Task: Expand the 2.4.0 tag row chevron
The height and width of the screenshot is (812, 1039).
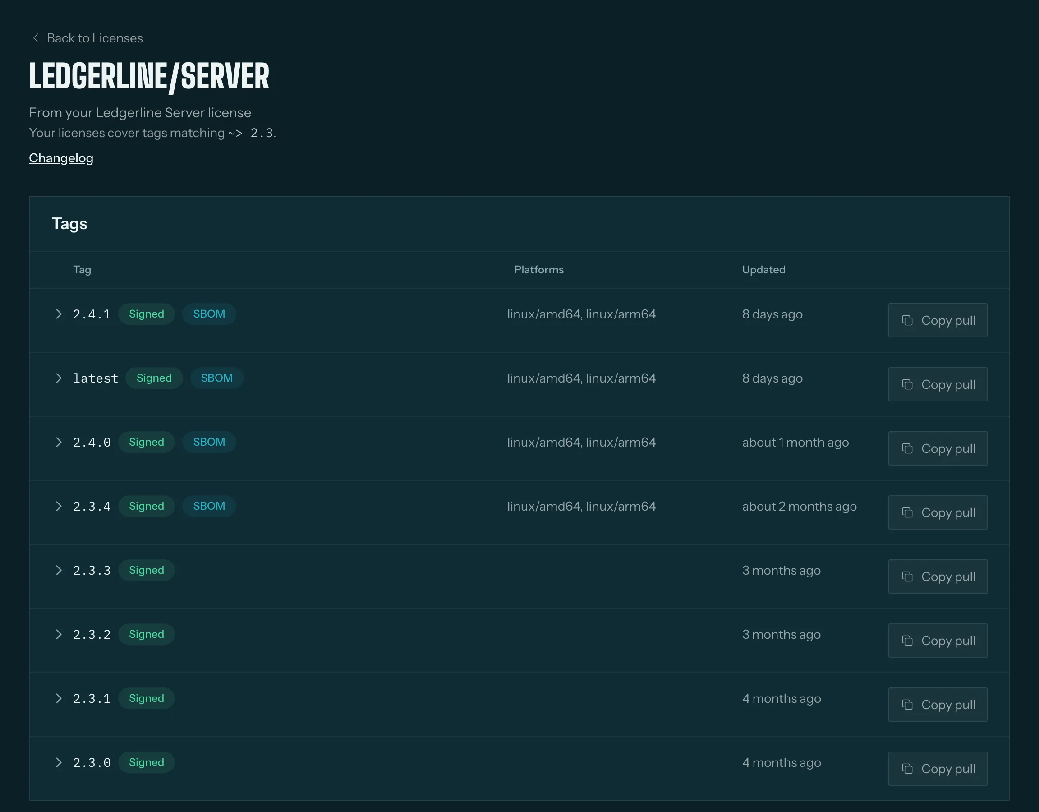Action: pyautogui.click(x=59, y=442)
